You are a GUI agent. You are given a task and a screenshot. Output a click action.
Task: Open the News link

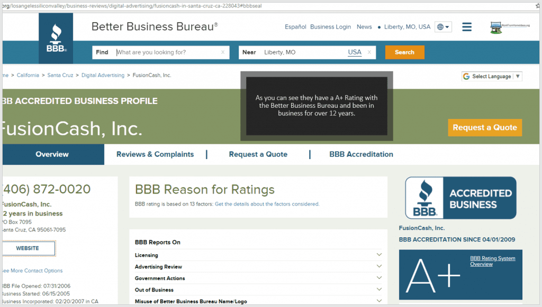[x=364, y=27]
